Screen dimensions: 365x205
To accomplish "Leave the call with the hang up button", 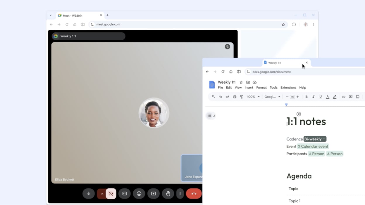I will click(194, 193).
